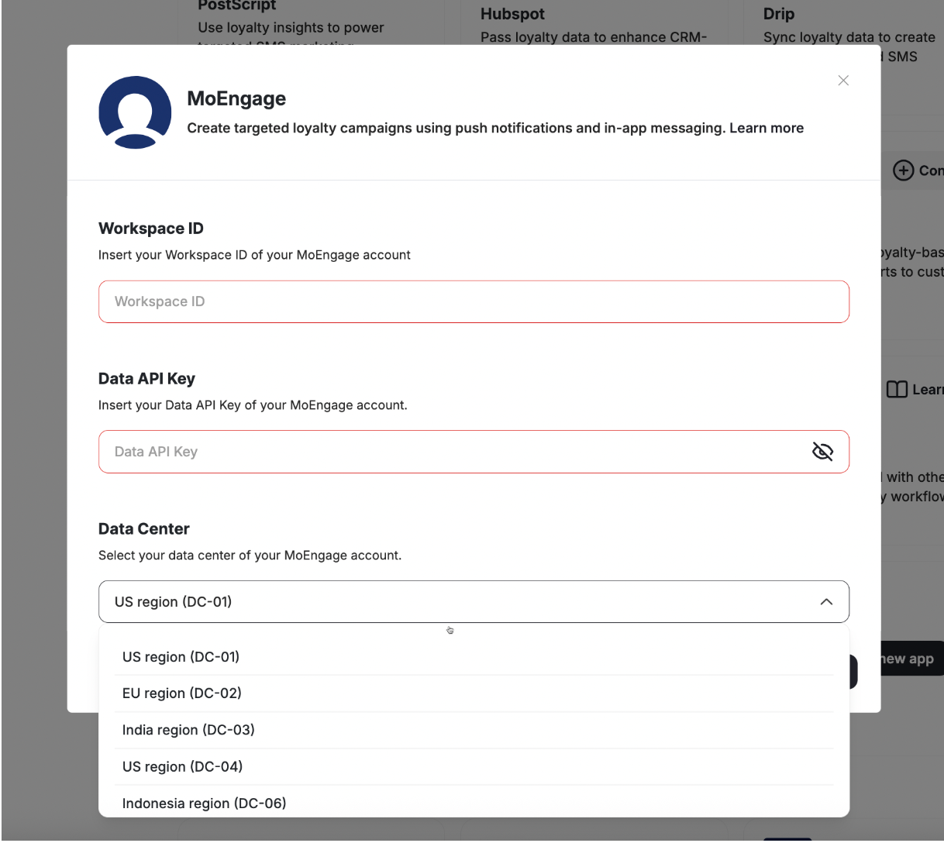Click the Hubspot integration heading
The width and height of the screenshot is (944, 843).
(x=512, y=13)
